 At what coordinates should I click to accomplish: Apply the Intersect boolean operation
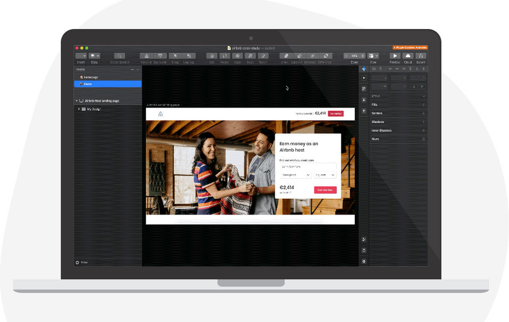tap(312, 56)
